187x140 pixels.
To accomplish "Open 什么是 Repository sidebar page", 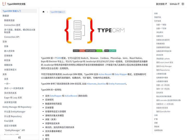I will point(13,116).
